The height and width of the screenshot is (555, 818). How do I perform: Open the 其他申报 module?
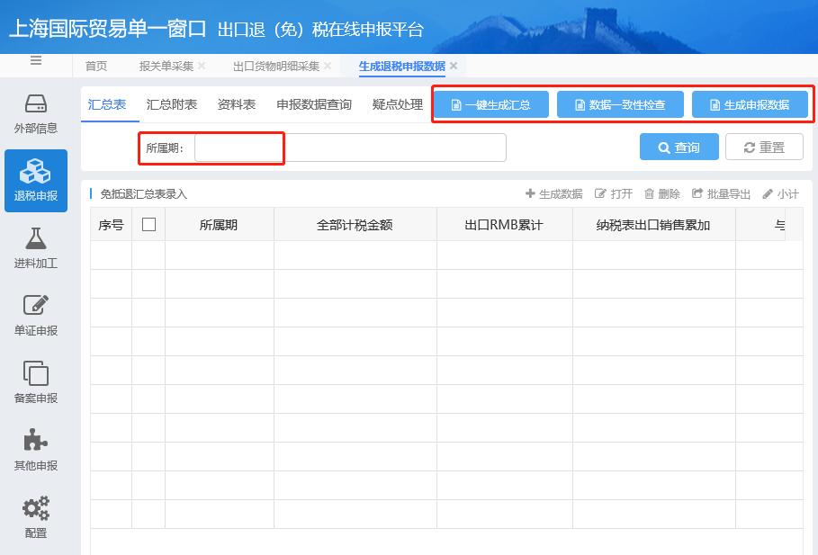35,447
